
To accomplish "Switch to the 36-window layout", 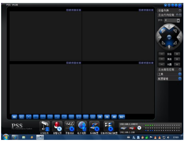I will point(107,117).
